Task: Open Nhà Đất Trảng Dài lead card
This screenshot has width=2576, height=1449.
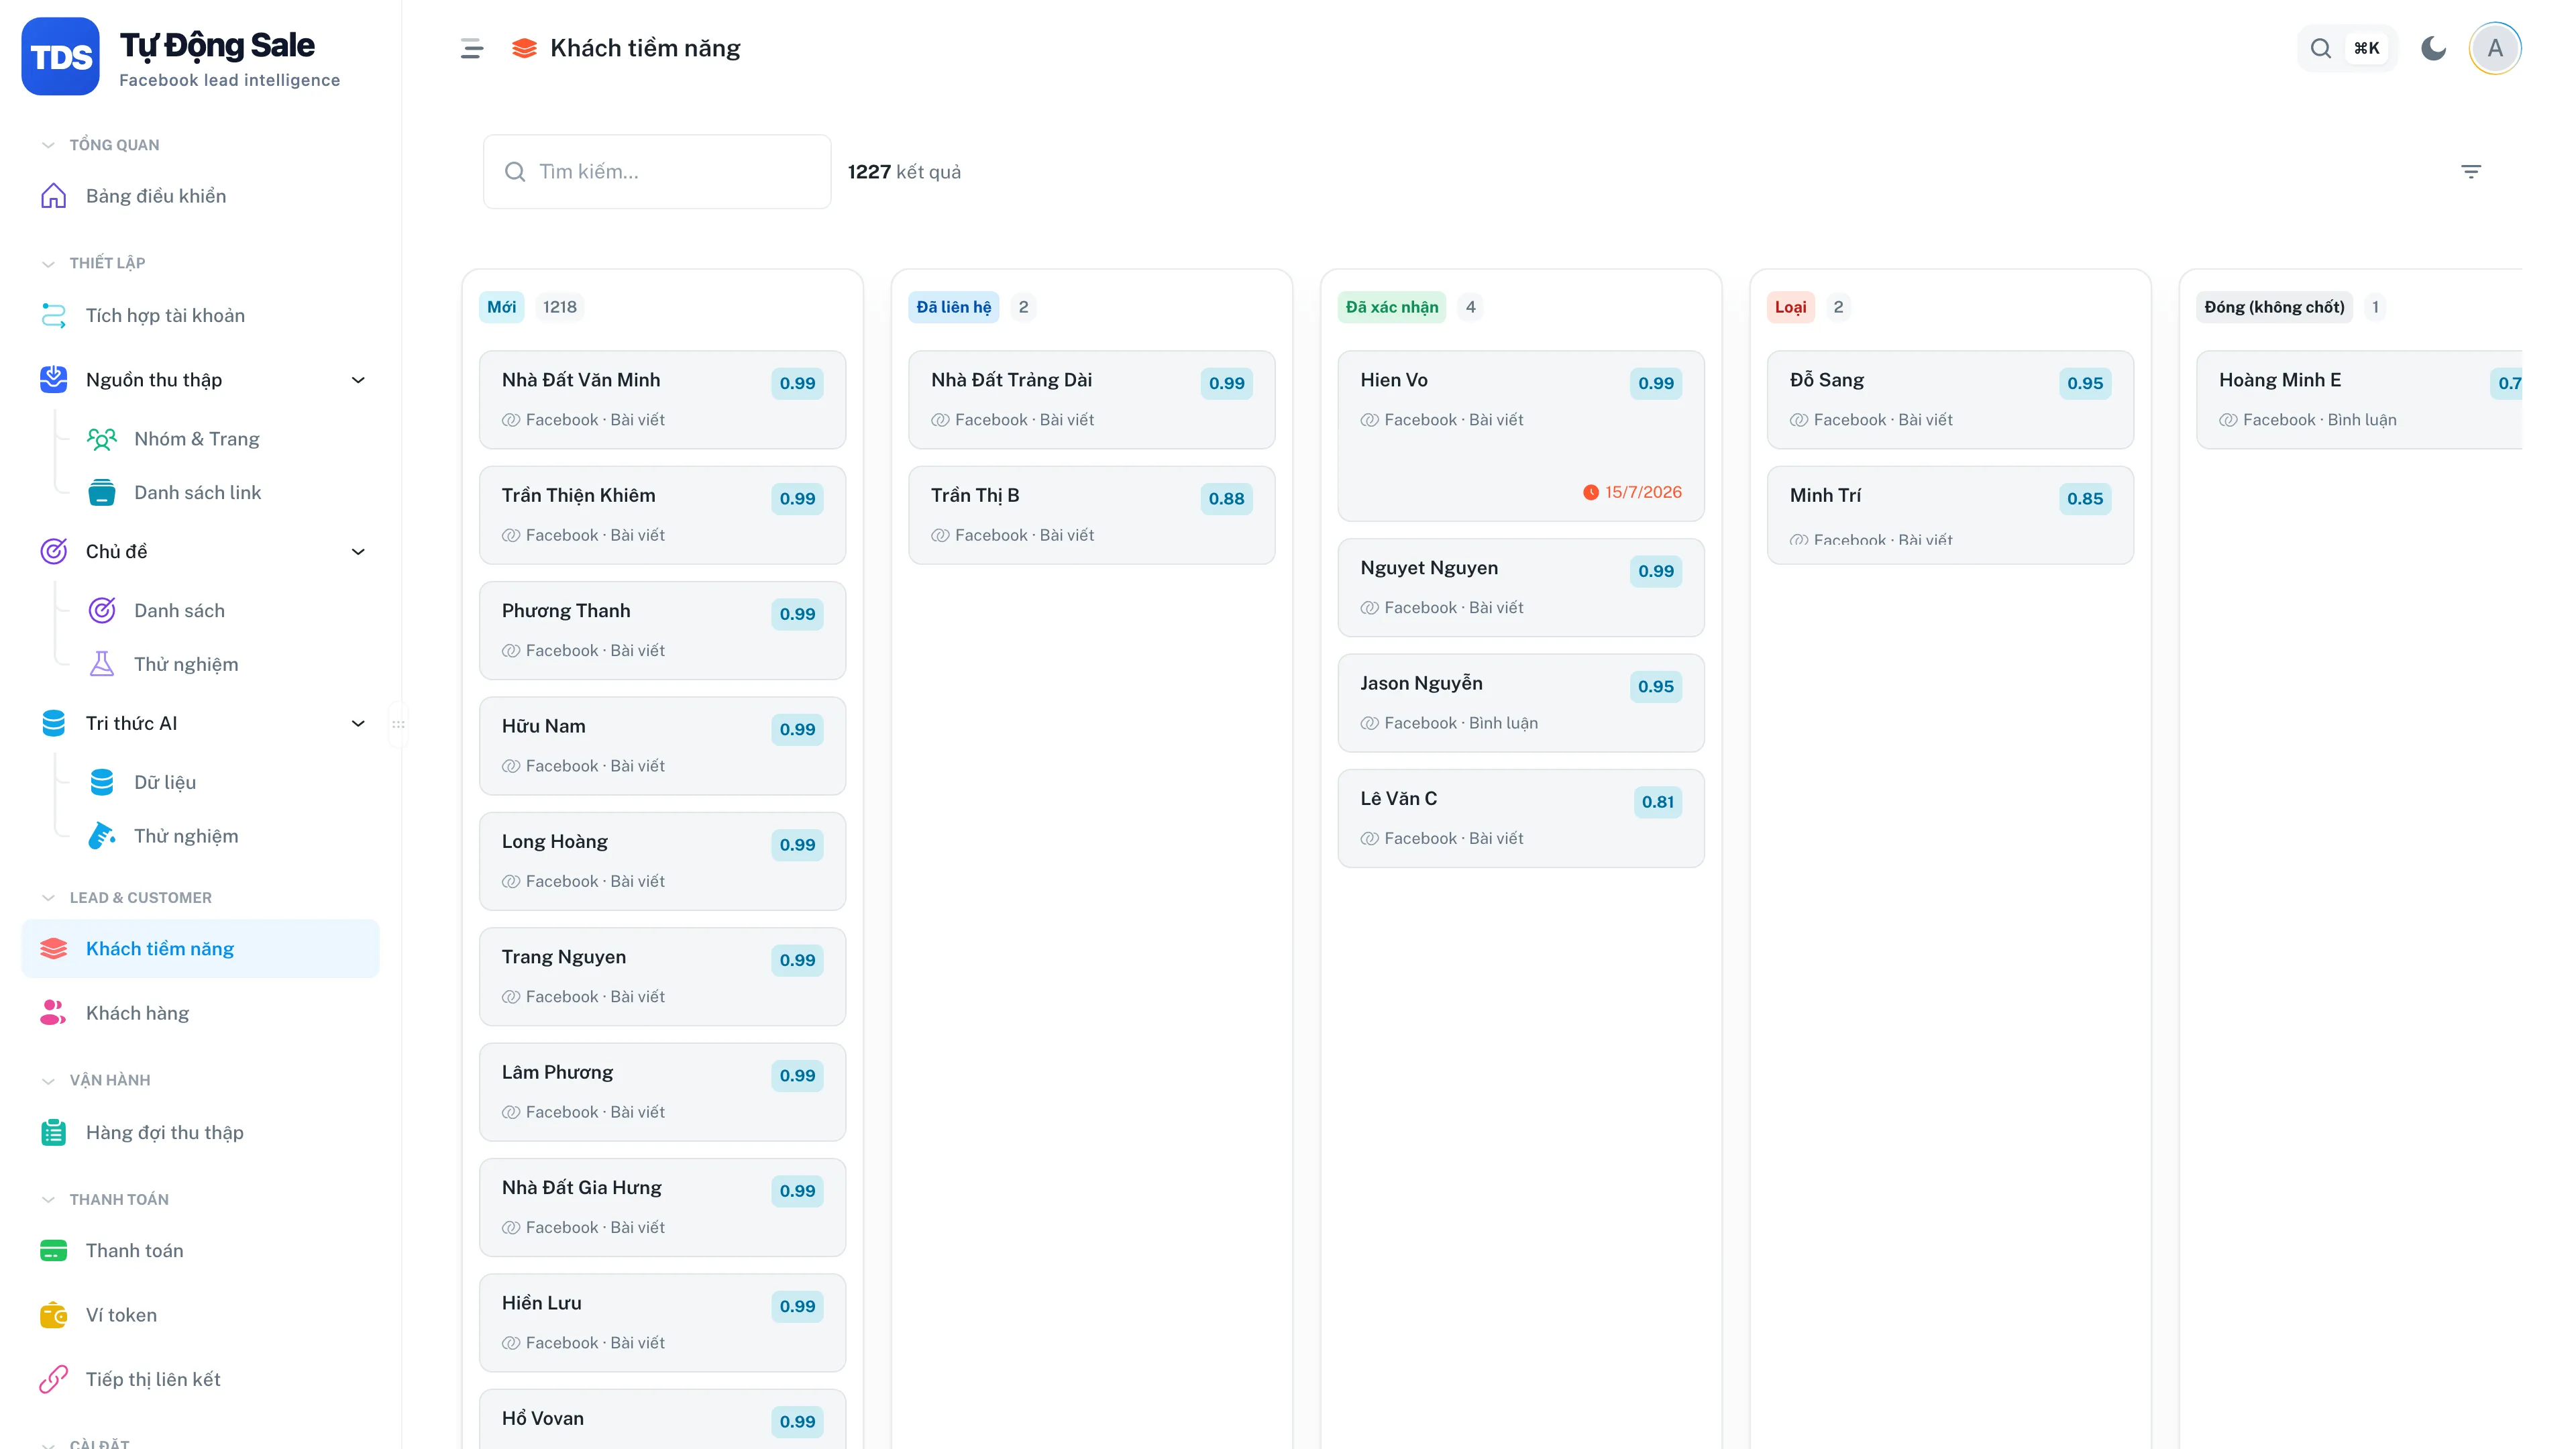Action: (1091, 399)
